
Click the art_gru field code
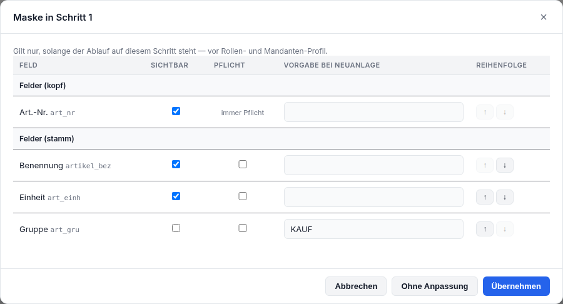point(64,230)
